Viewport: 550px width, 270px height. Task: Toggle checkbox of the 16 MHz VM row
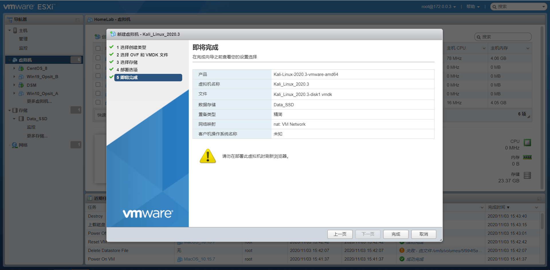coord(98,102)
